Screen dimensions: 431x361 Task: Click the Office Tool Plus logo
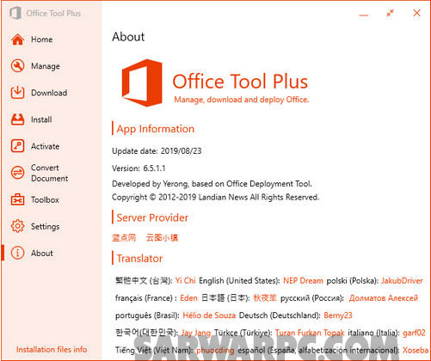[142, 83]
